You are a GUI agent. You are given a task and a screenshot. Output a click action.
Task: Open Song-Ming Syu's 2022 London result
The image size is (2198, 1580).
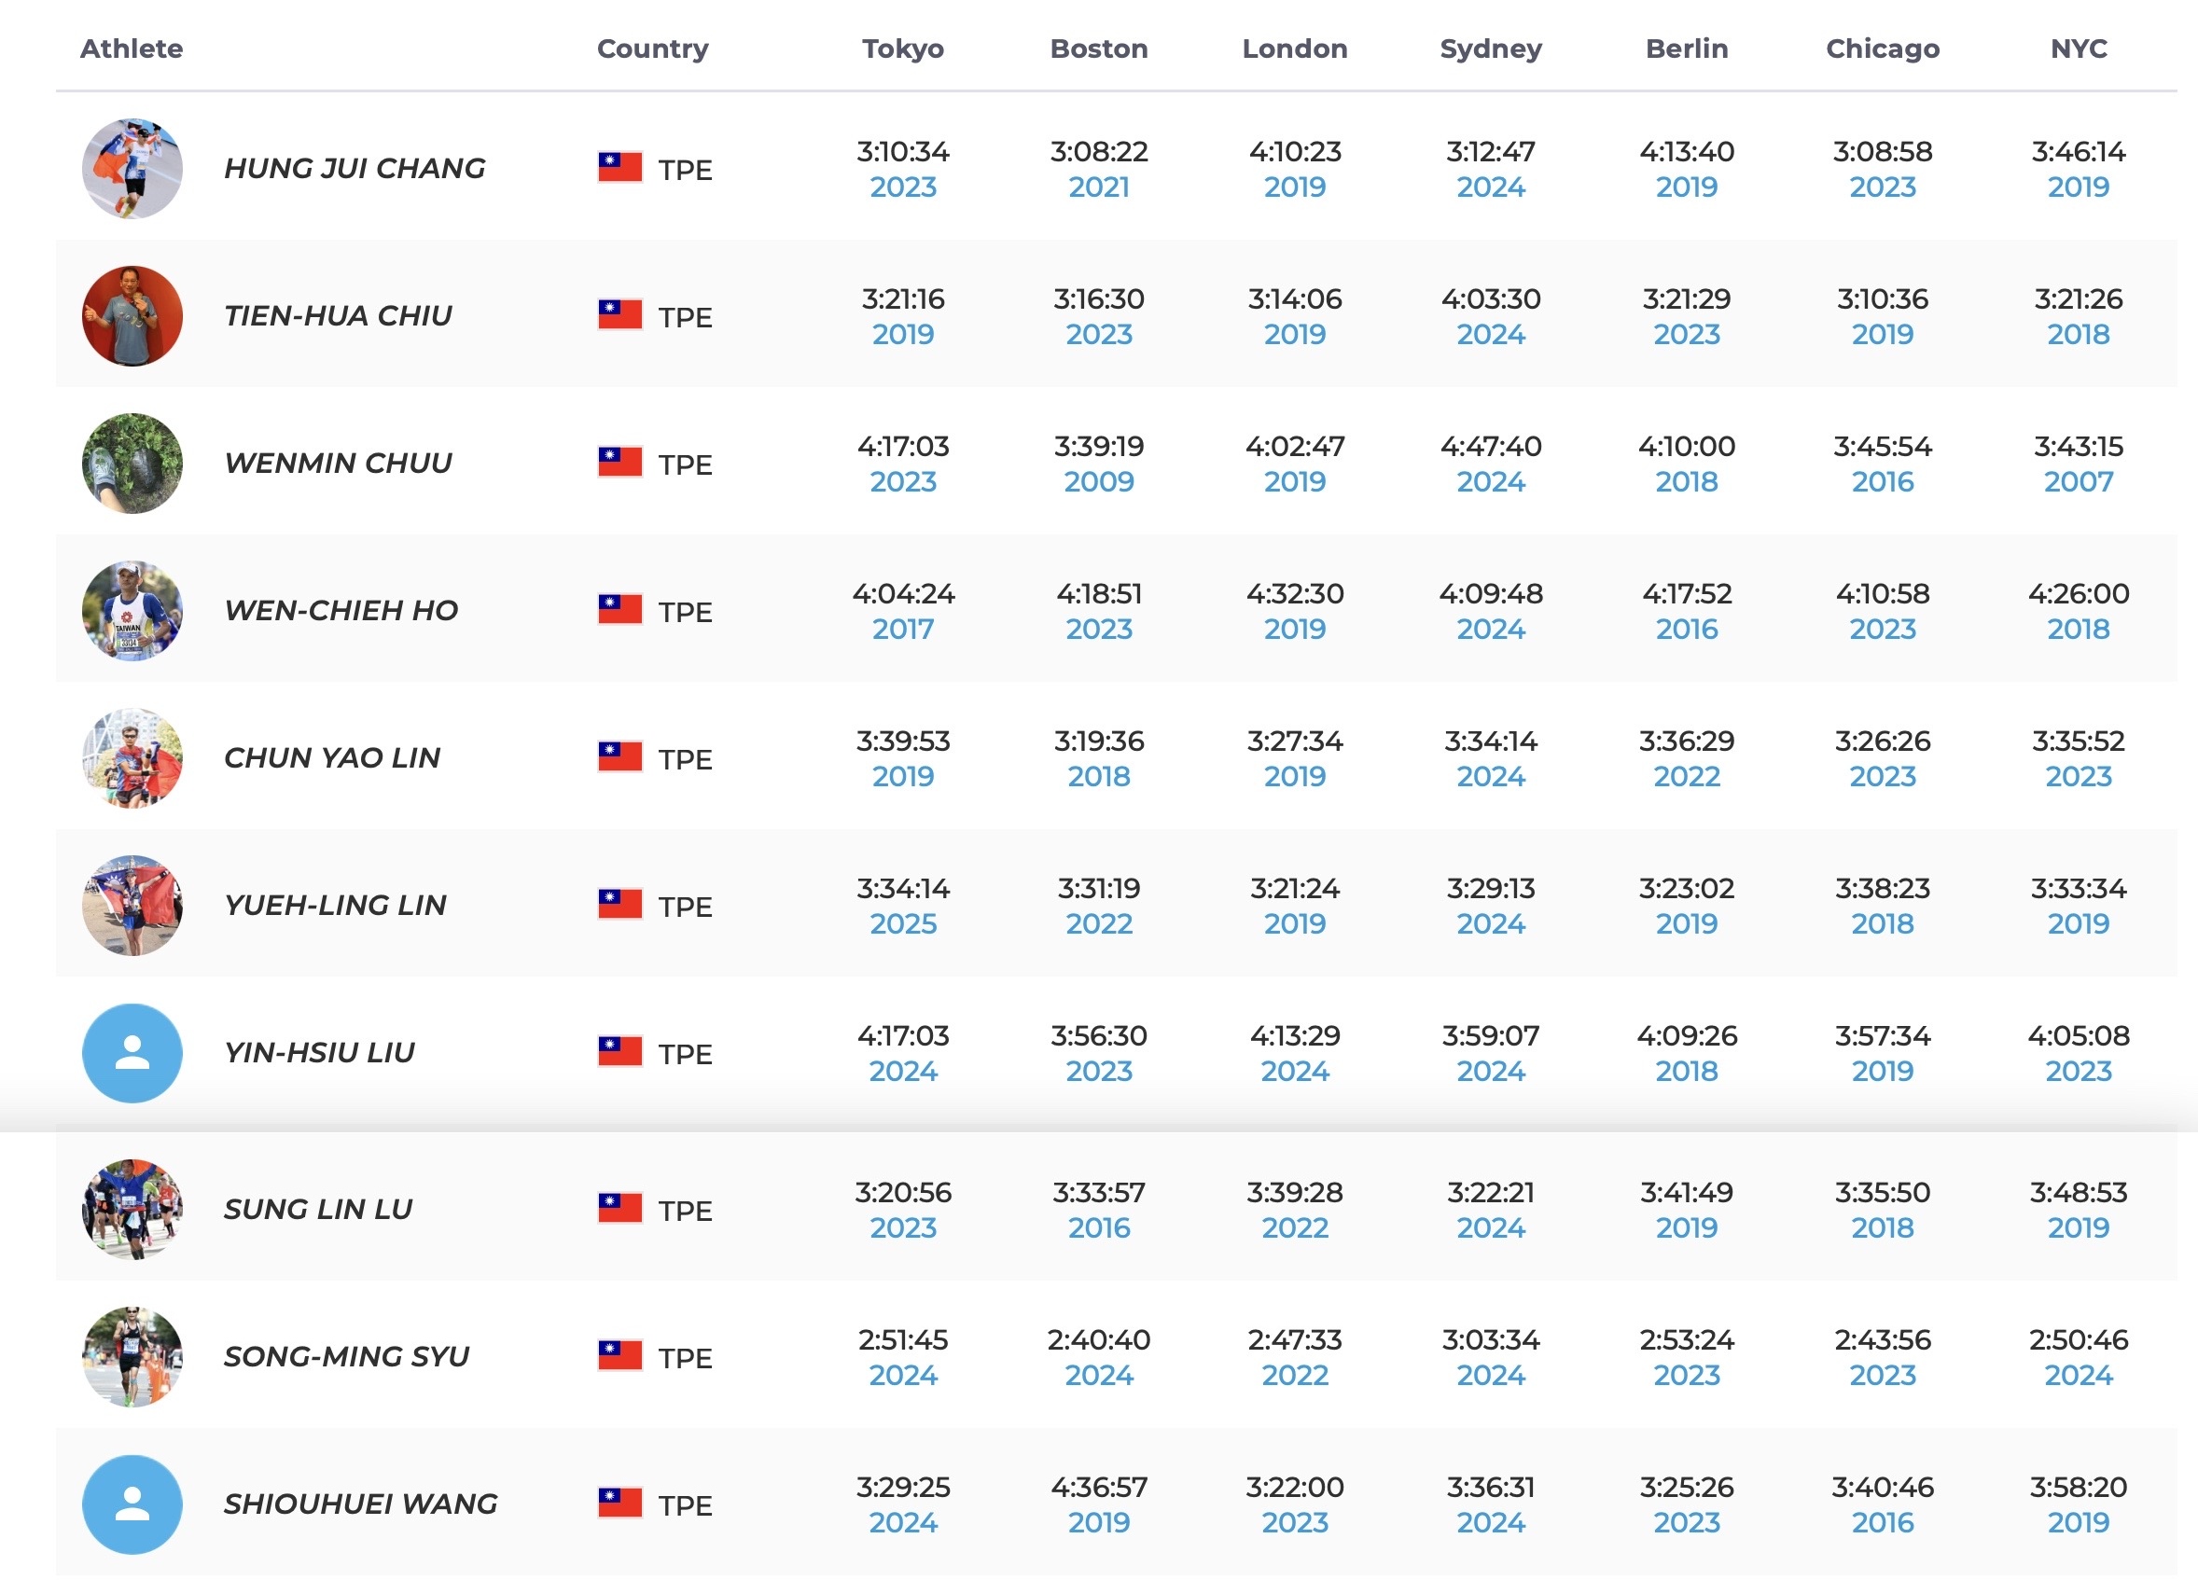click(1294, 1376)
